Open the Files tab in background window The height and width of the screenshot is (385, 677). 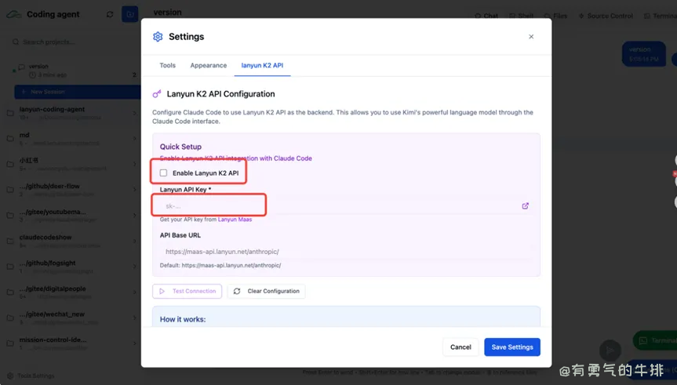[x=555, y=16]
